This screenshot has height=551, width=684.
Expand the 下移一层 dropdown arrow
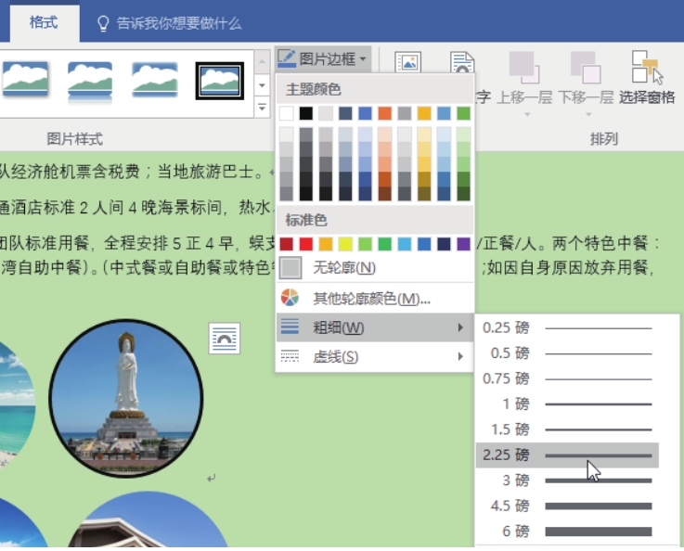[588, 115]
